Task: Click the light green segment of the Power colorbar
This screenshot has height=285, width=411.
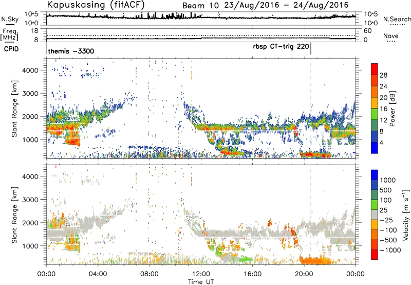Action: [x=375, y=114]
